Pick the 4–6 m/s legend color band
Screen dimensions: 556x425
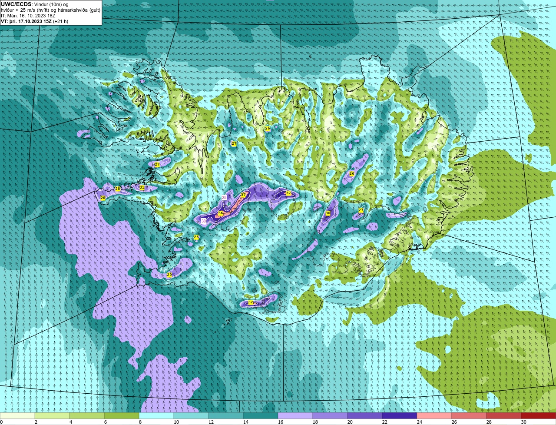point(87,416)
